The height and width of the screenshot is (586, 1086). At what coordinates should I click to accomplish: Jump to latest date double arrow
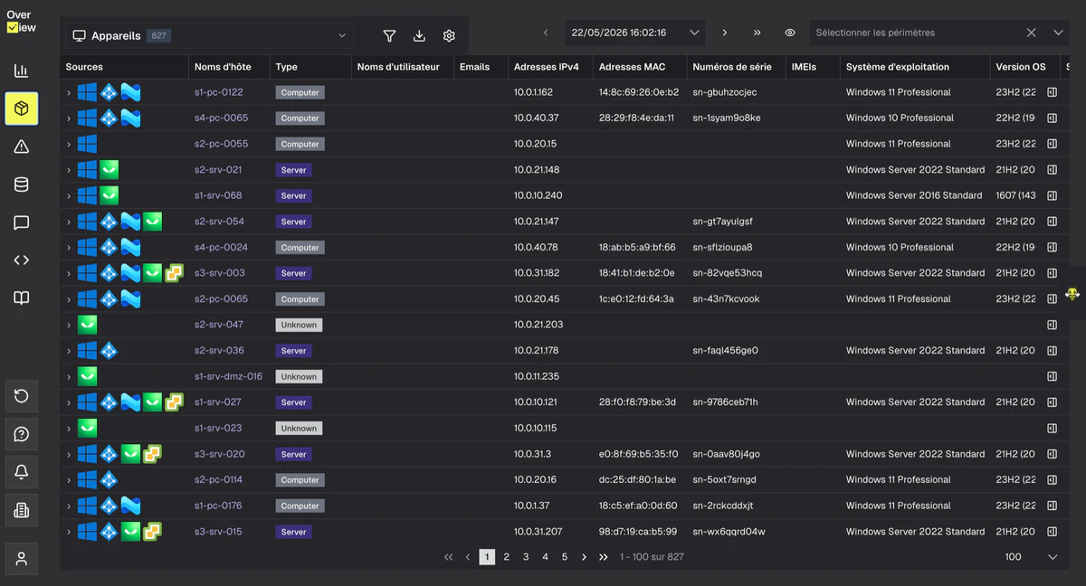click(757, 33)
